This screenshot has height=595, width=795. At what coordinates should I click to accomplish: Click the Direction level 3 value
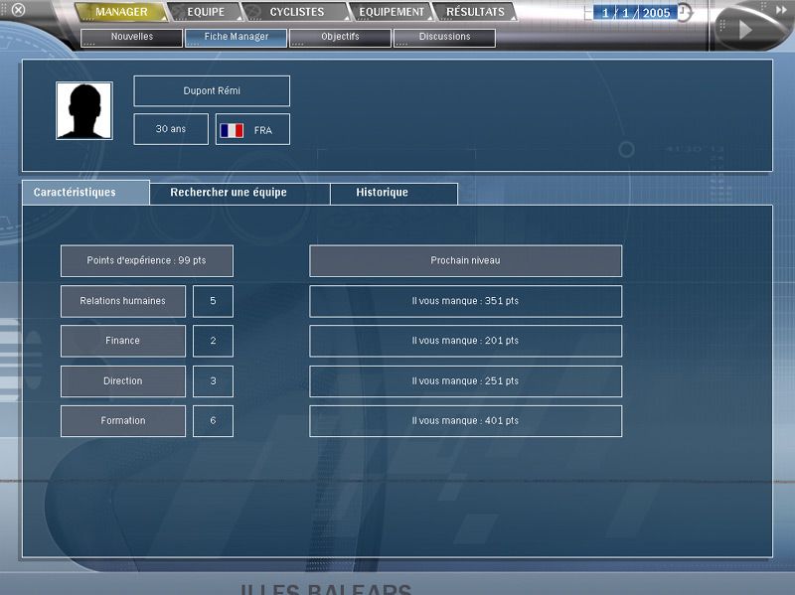[x=213, y=381]
